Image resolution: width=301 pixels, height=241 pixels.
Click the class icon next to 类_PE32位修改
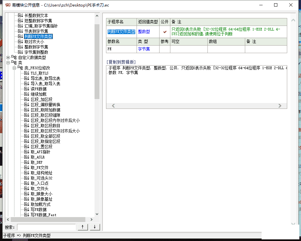coord(20,68)
